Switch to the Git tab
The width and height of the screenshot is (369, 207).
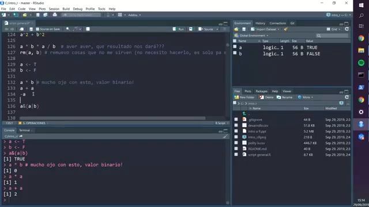[x=292, y=23]
